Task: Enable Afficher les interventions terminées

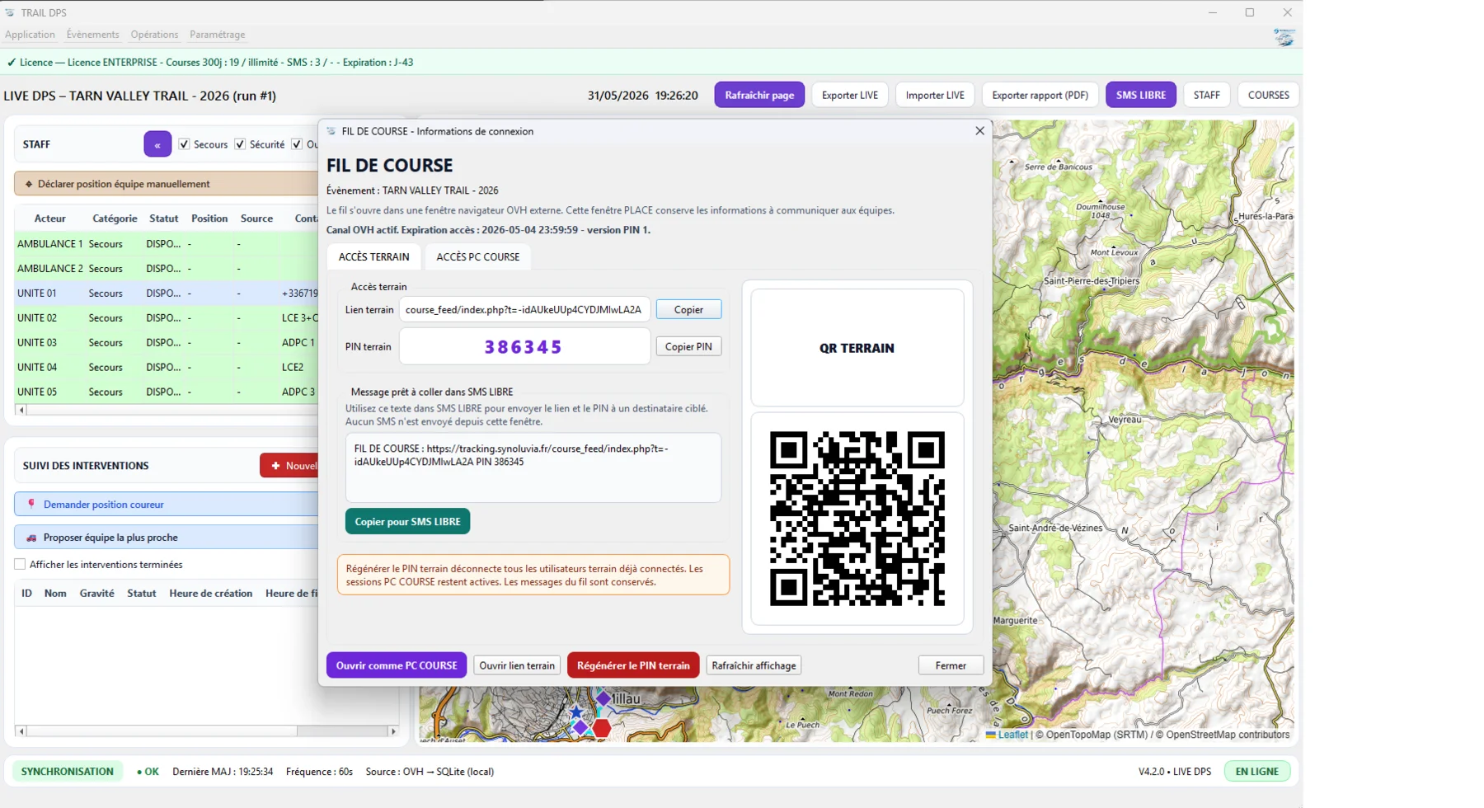Action: 20,565
